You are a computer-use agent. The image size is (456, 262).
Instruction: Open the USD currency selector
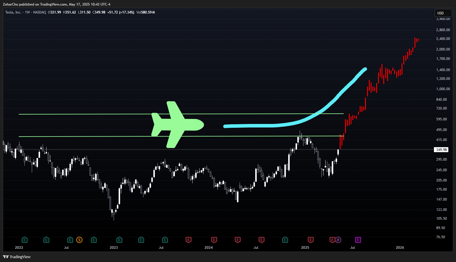[443, 13]
